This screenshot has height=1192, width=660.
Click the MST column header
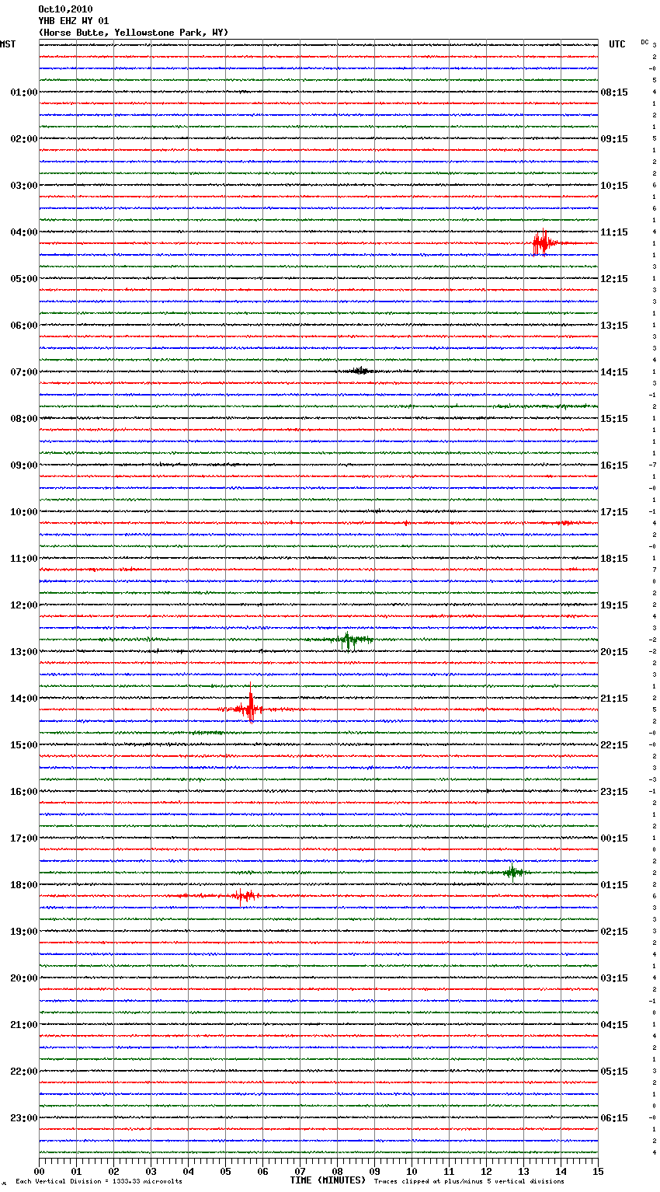8,44
